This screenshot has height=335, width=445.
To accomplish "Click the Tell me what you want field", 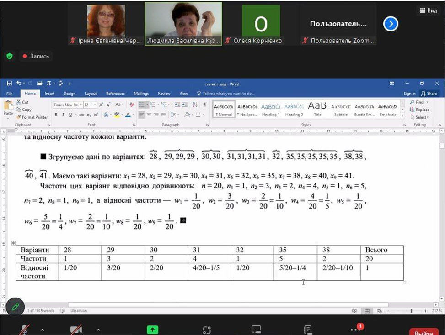I will click(x=226, y=94).
